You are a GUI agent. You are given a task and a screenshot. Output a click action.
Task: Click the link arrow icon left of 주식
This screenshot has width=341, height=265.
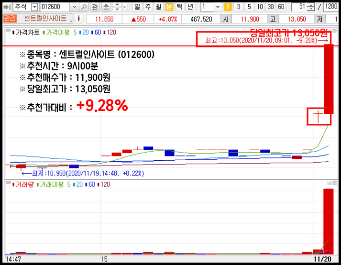tap(7, 7)
